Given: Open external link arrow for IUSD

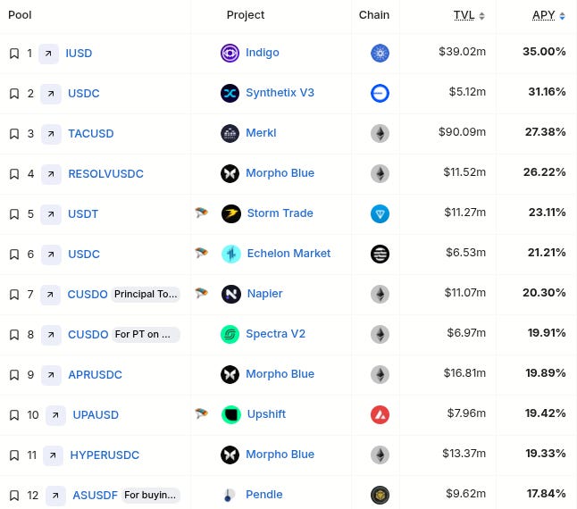Looking at the screenshot, I should tap(48, 54).
